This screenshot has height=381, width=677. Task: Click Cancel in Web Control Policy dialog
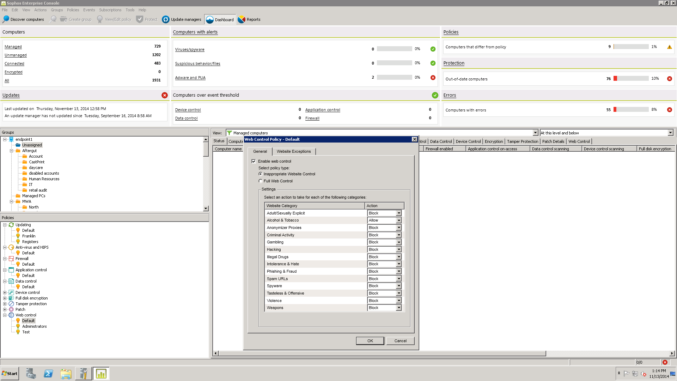click(400, 341)
